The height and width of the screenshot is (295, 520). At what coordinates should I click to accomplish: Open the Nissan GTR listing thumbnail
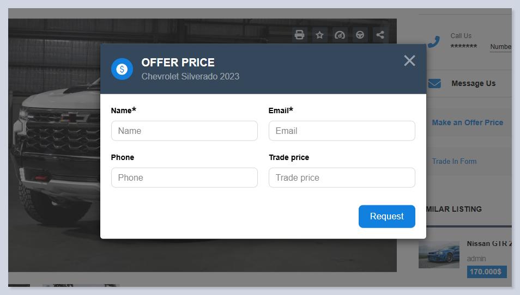click(439, 255)
